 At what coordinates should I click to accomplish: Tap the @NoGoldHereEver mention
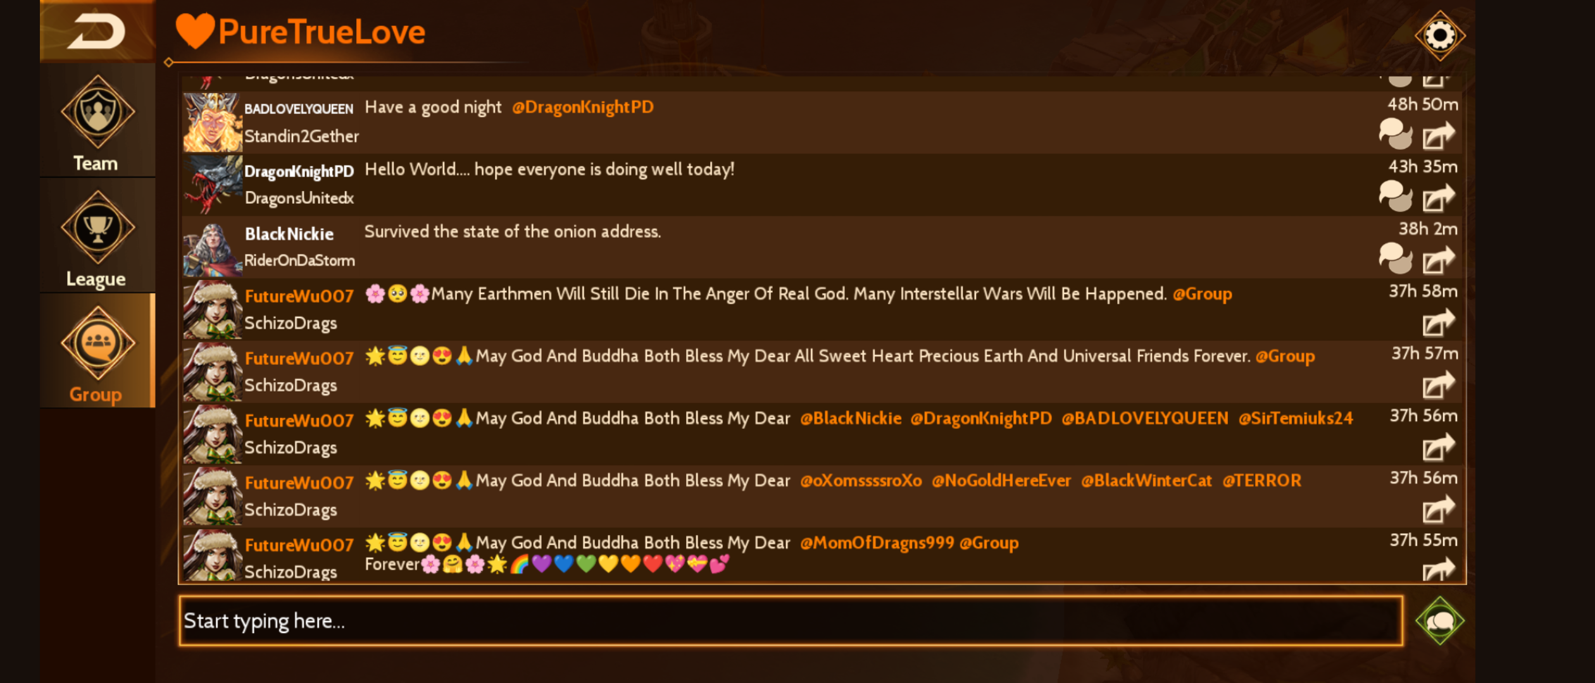click(x=1001, y=481)
